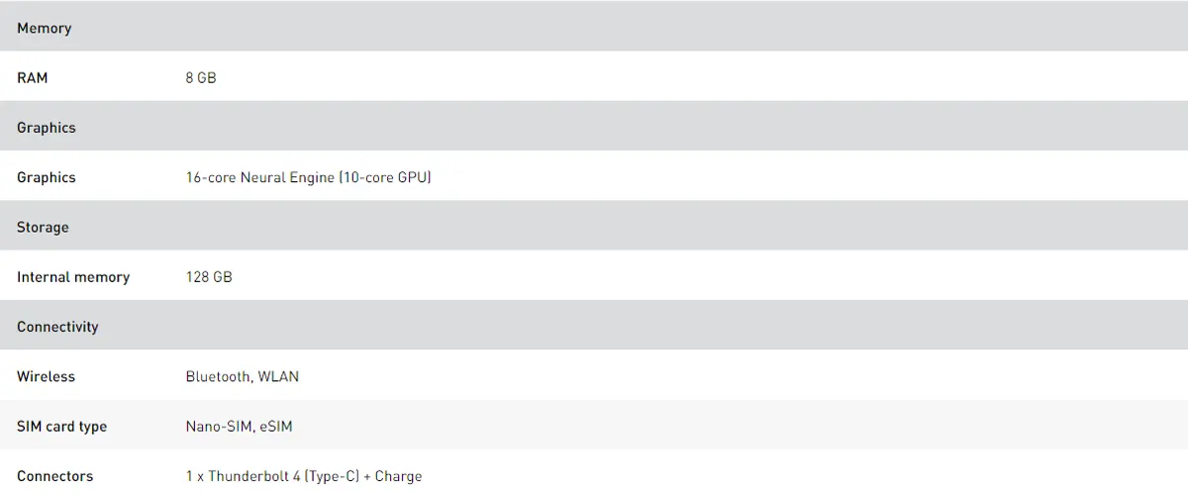Click the Storage section header

pyautogui.click(x=43, y=227)
